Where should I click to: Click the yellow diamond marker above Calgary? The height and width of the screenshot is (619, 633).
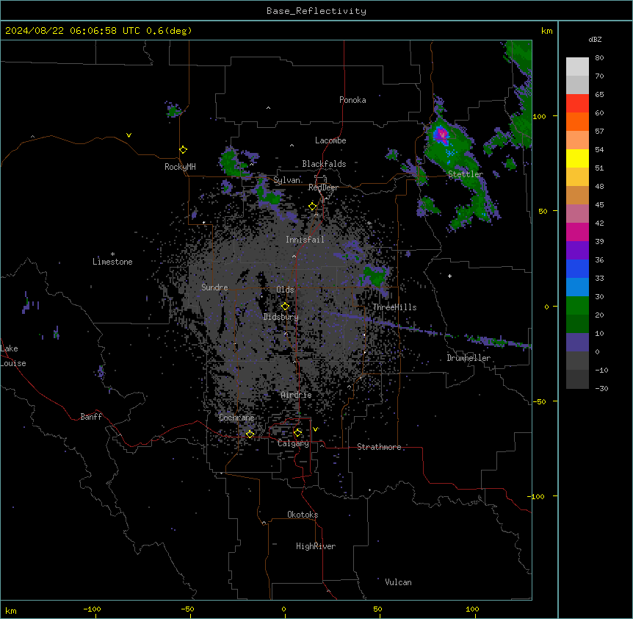click(297, 433)
